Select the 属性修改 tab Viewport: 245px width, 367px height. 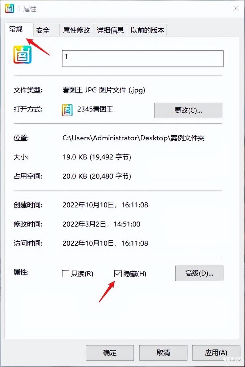click(x=76, y=30)
